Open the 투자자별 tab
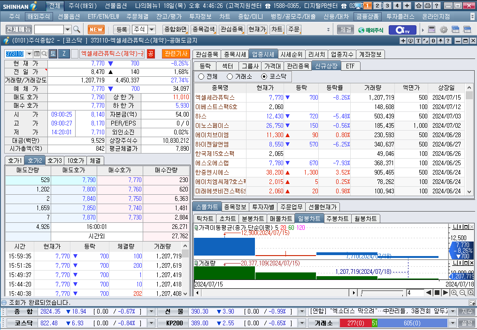The width and height of the screenshot is (477, 330). tap(263, 207)
